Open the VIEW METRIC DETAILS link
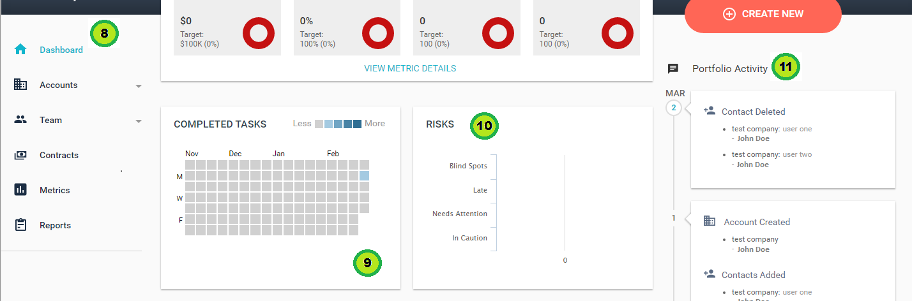 tap(410, 68)
